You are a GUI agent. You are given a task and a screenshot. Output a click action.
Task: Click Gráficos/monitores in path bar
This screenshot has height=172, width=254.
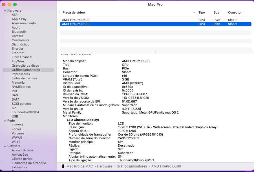[132, 166]
